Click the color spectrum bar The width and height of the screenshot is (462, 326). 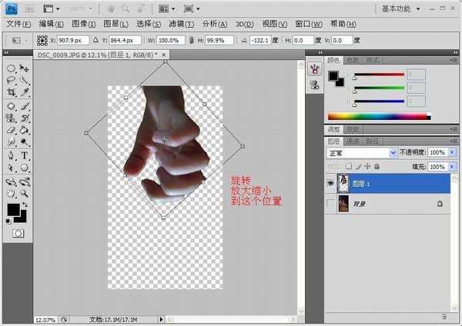click(x=376, y=117)
